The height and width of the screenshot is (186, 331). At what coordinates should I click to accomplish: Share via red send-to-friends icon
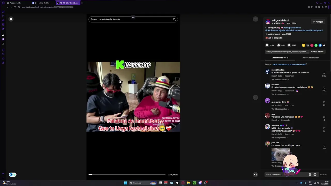click(x=312, y=45)
